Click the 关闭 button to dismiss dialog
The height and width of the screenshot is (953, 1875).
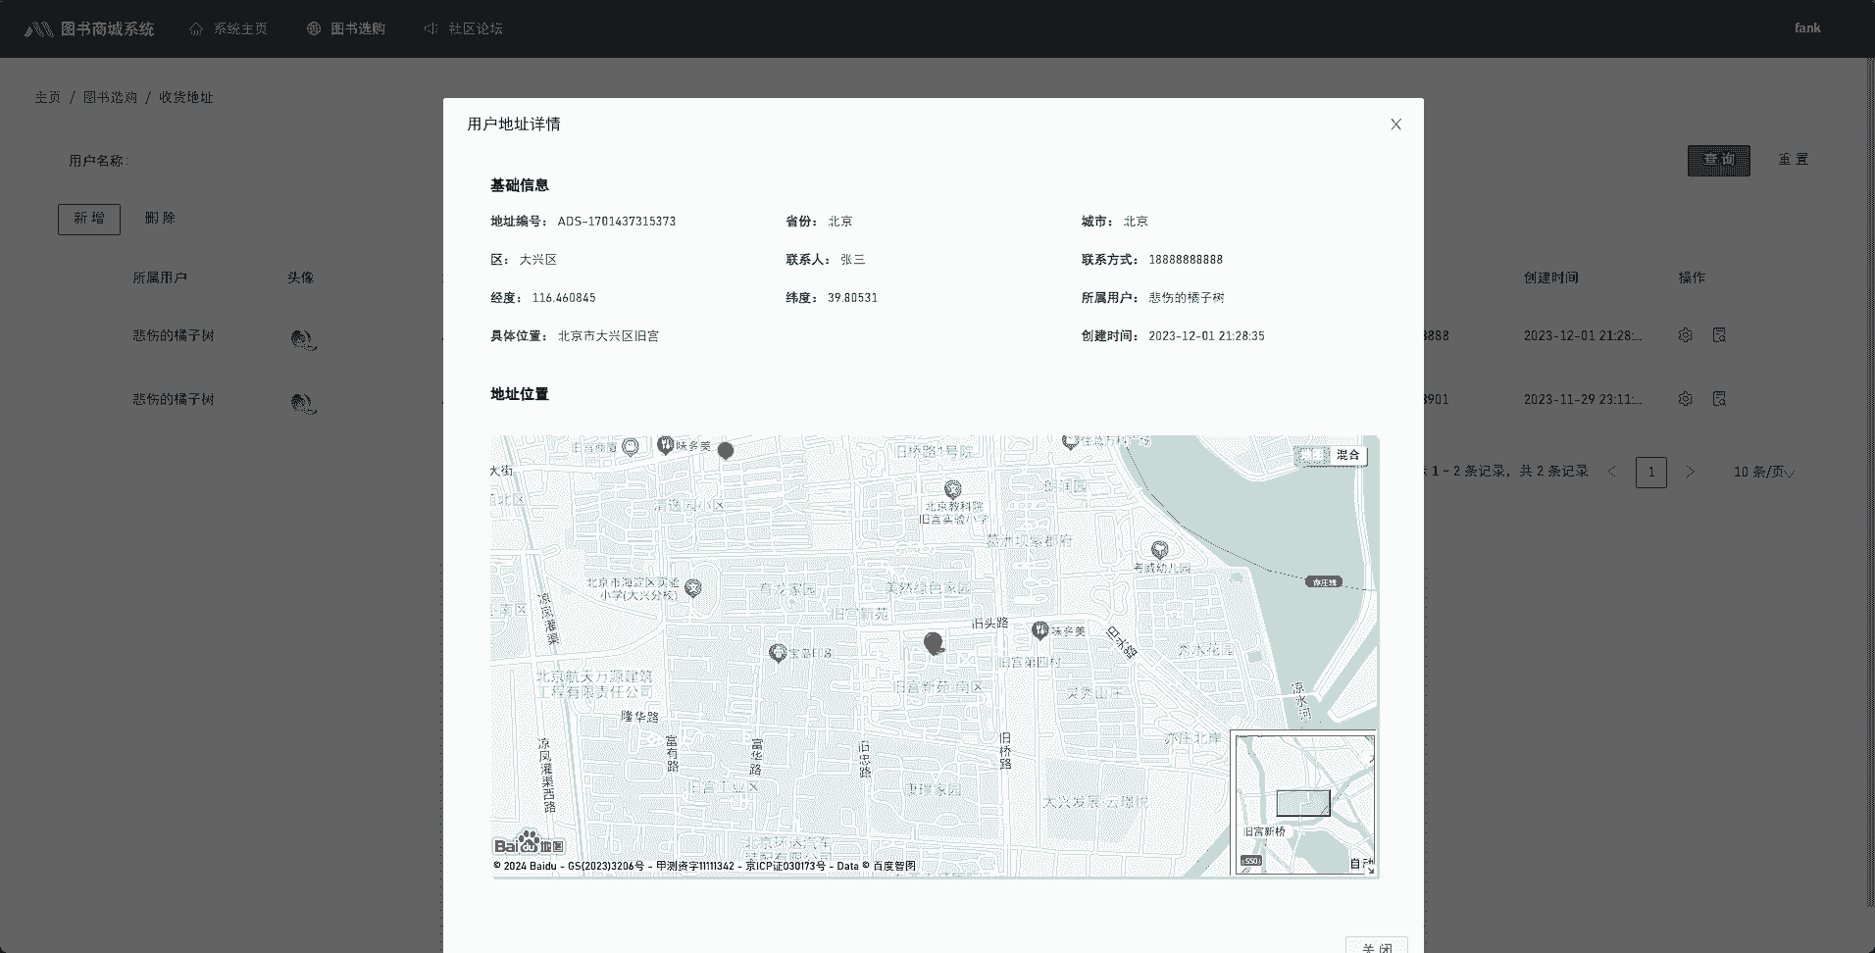1376,945
